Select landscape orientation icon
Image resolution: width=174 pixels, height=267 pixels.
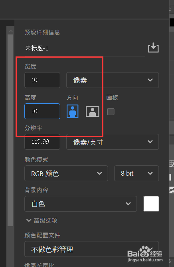pos(92,112)
